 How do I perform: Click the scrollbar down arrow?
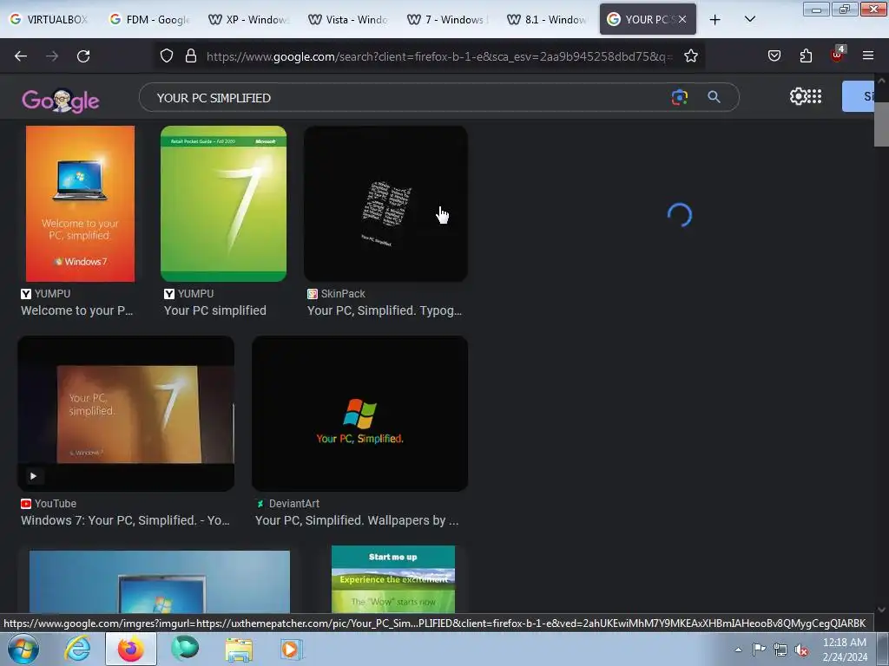[x=881, y=610]
